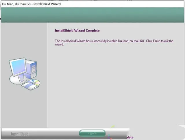Click the green Back button

(92, 133)
